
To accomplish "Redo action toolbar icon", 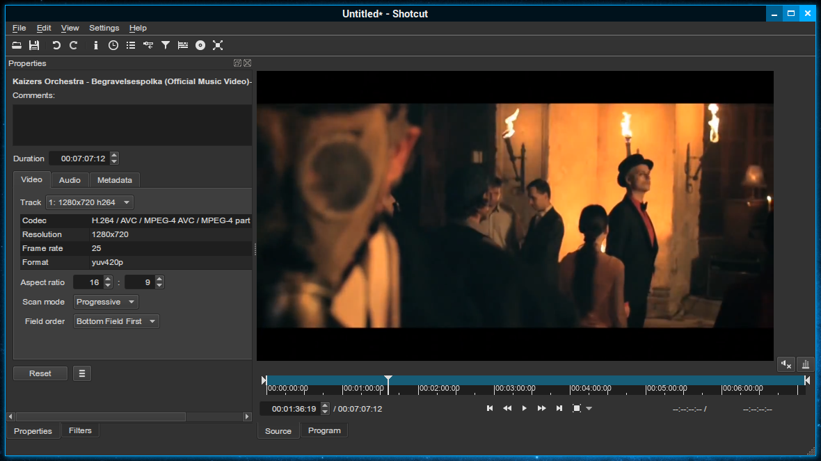I will (x=73, y=45).
